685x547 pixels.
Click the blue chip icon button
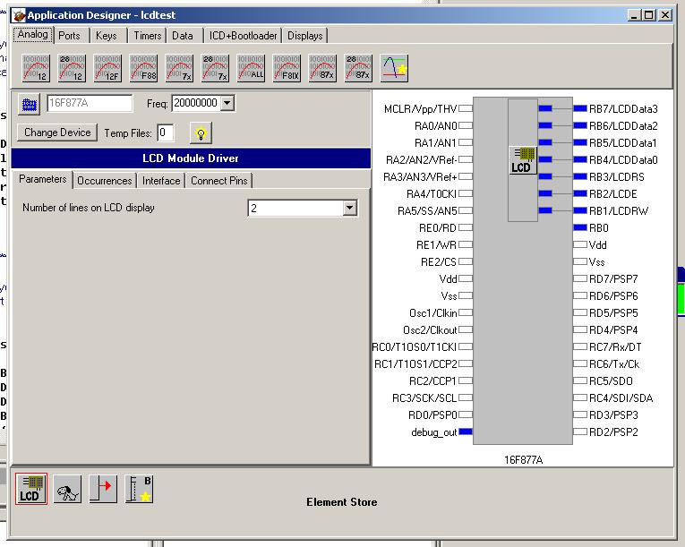click(30, 104)
